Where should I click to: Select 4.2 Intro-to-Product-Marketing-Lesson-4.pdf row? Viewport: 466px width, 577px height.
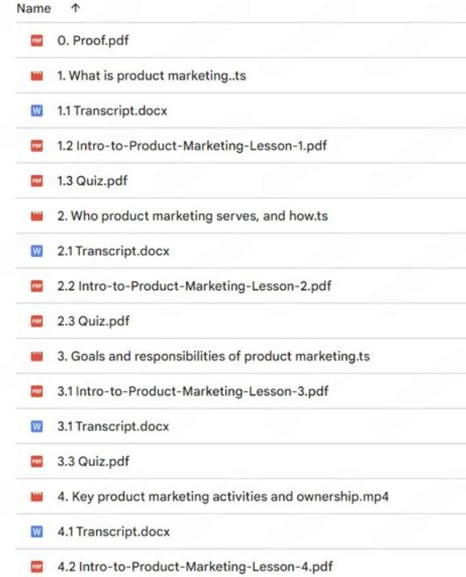click(241, 565)
